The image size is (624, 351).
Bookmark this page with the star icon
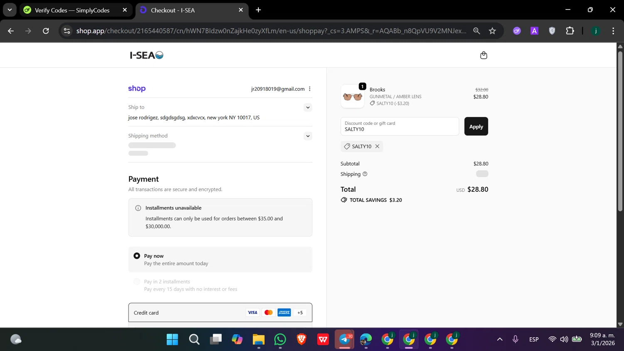pos(493,31)
